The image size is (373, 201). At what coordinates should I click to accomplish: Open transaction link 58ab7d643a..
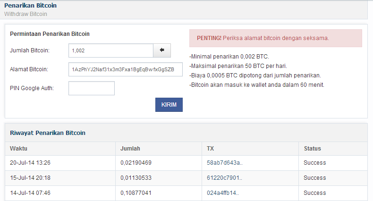pos(225,163)
